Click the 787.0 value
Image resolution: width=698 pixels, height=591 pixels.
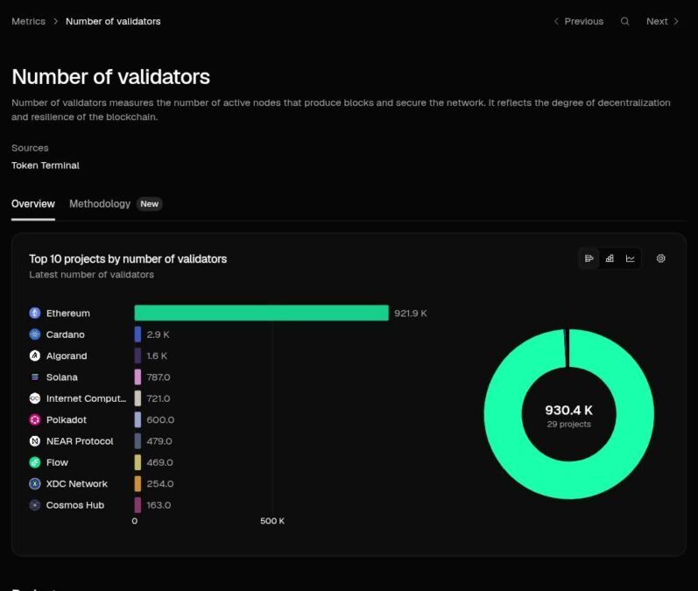[159, 377]
